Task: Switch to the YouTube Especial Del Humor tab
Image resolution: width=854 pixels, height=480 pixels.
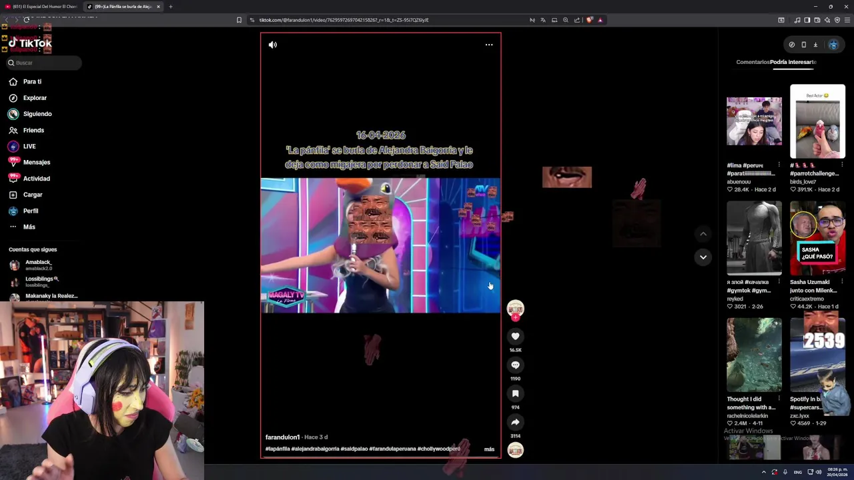Action: point(41,7)
